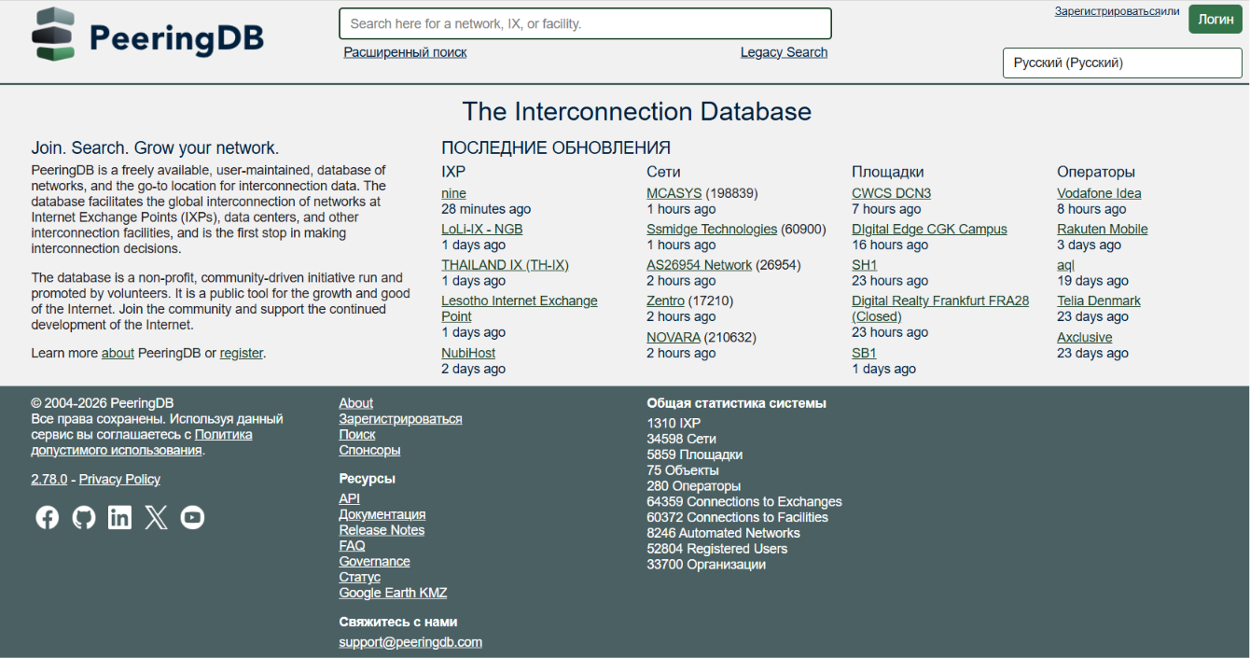
Task: Open the PeeringDB LinkedIn icon
Action: click(x=119, y=517)
